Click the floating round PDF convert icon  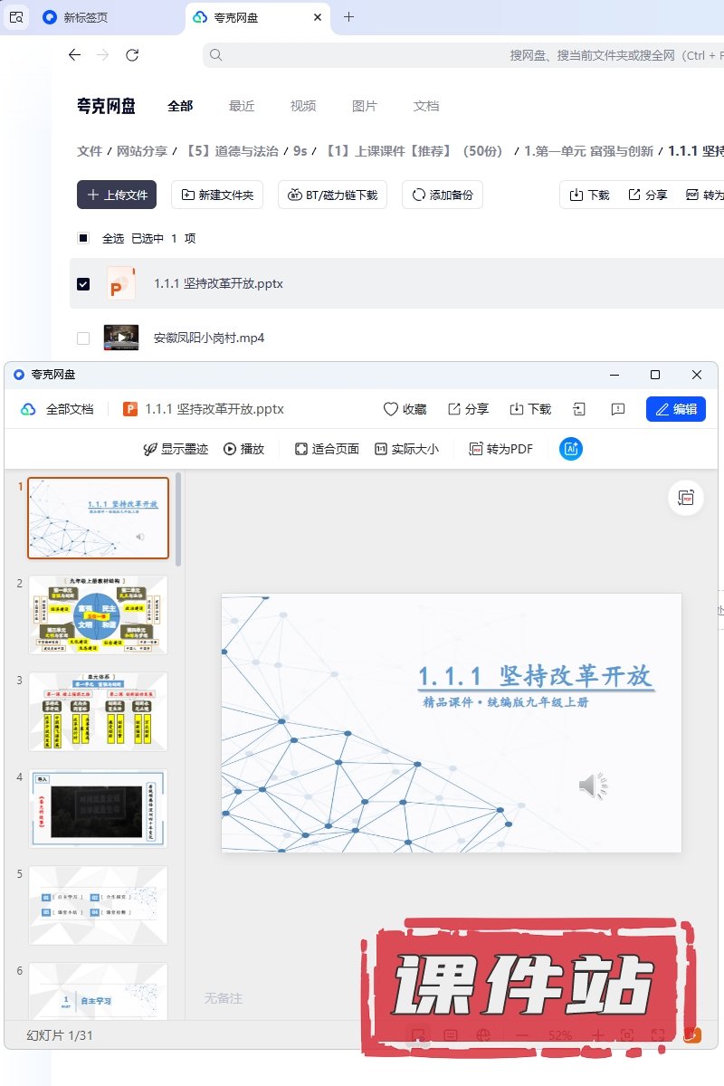click(x=686, y=498)
